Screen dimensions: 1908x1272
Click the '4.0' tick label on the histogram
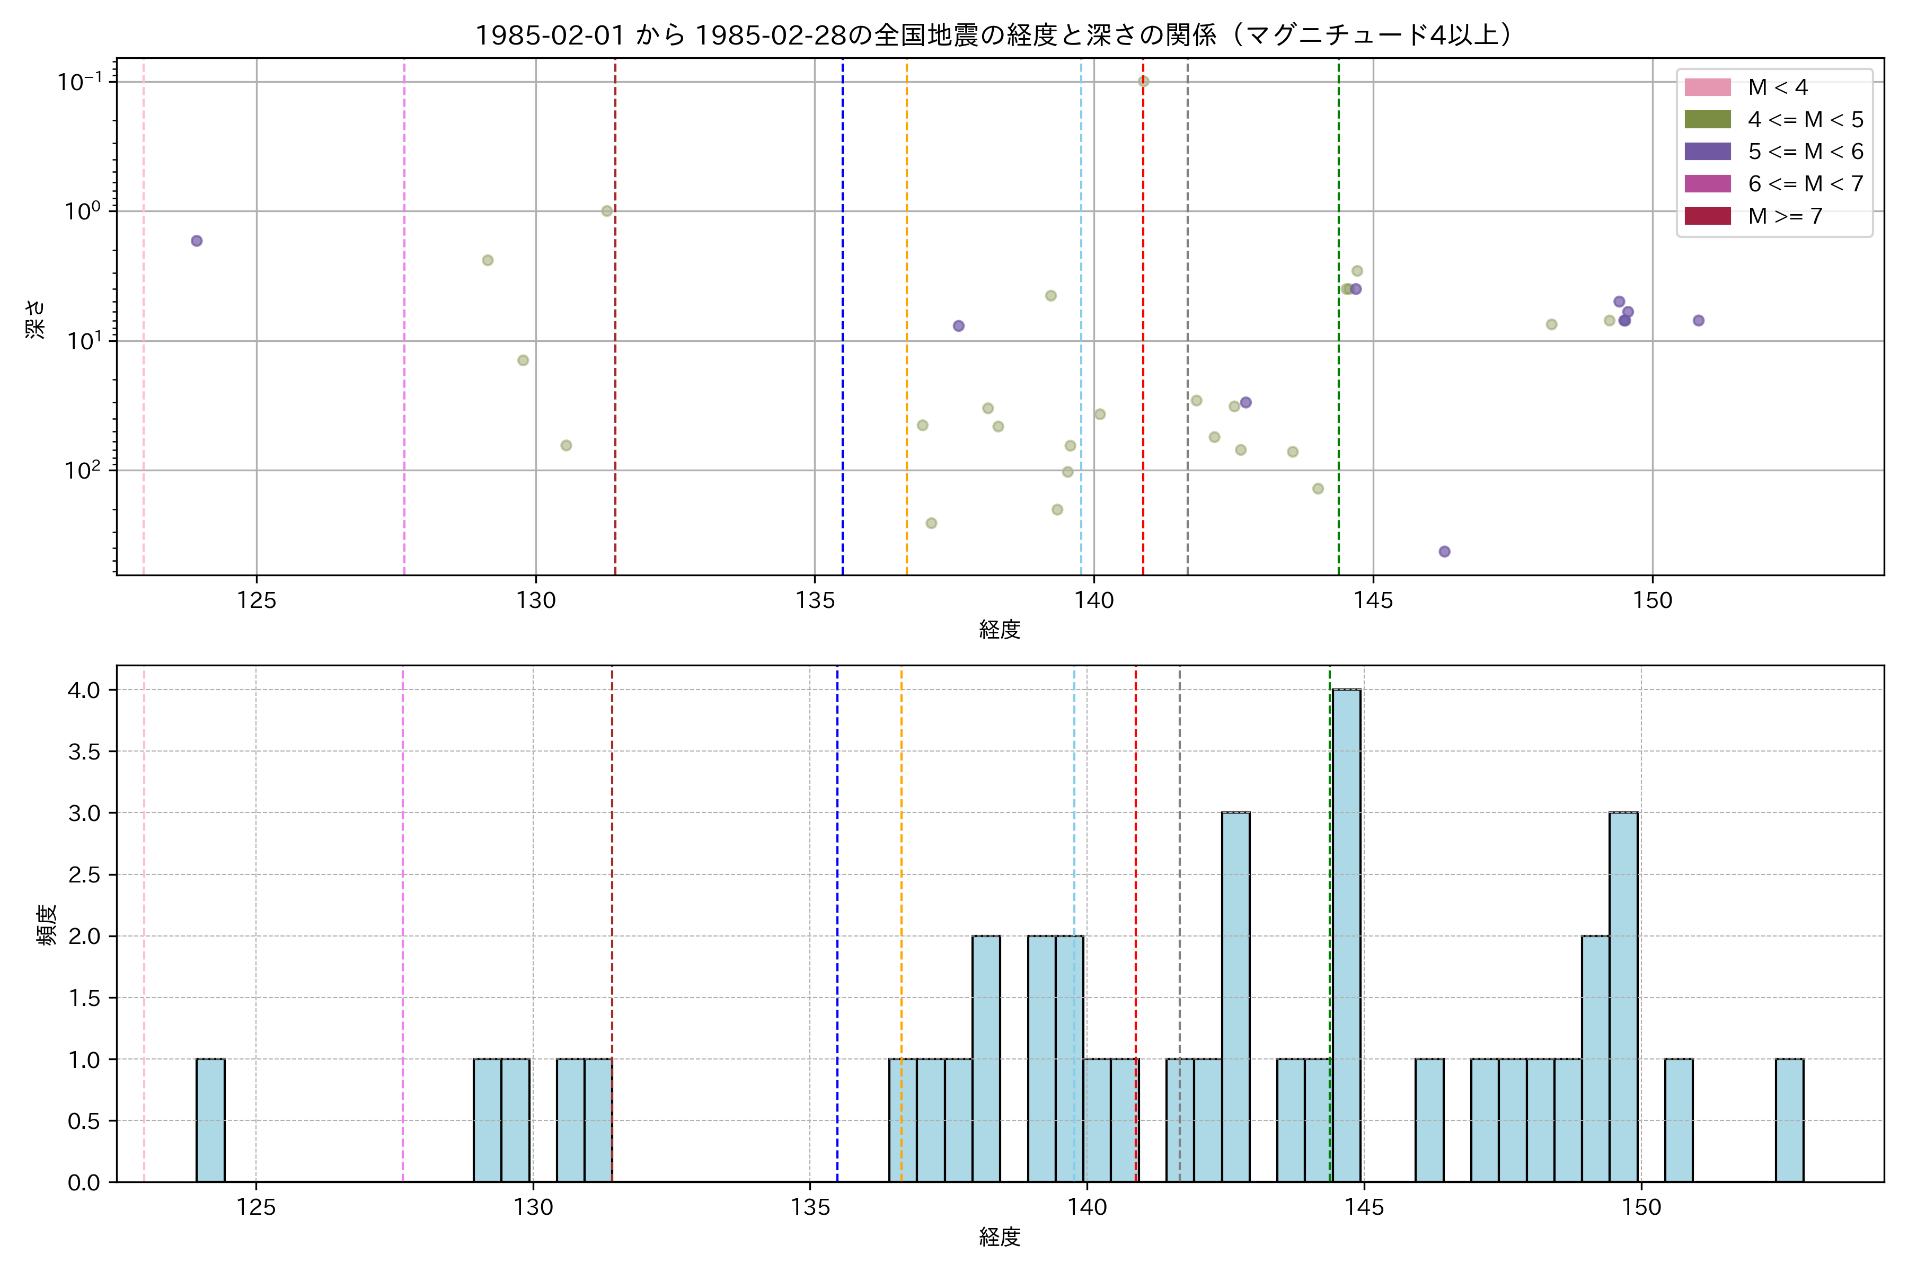[84, 691]
